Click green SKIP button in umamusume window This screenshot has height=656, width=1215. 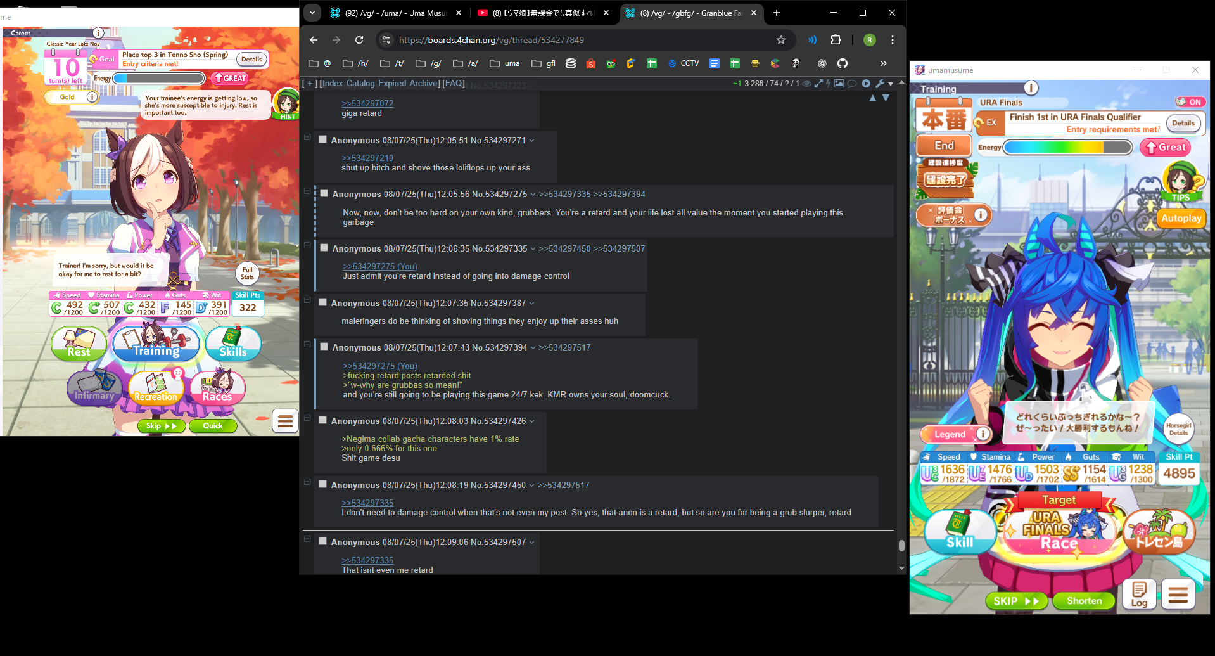(1017, 601)
